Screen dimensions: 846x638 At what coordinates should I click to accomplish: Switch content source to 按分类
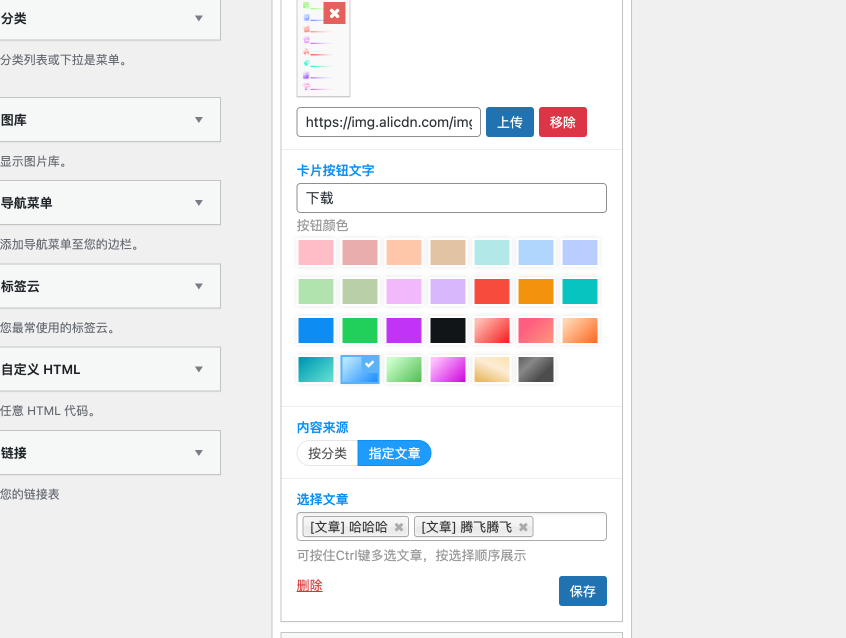click(x=327, y=453)
